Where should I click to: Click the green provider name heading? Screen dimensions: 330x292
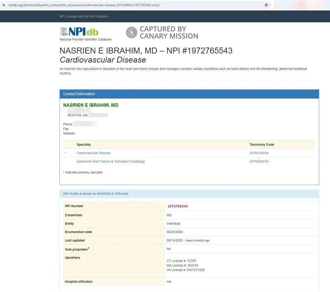pyautogui.click(x=90, y=105)
